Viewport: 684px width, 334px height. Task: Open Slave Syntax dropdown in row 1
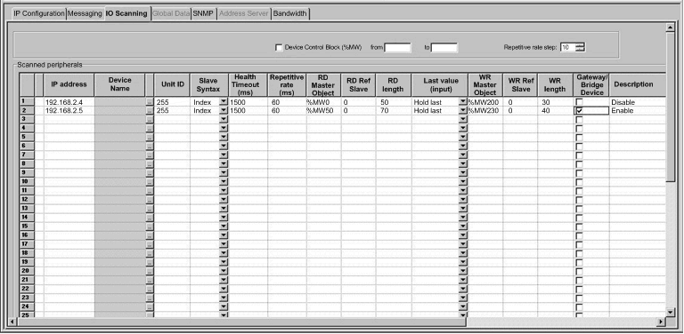click(224, 102)
